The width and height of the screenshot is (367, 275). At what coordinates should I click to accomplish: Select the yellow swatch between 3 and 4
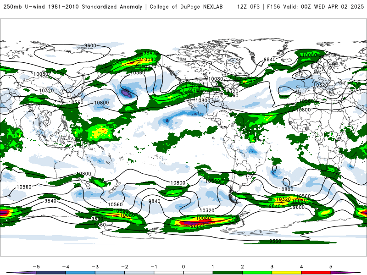pyautogui.click(x=287, y=273)
